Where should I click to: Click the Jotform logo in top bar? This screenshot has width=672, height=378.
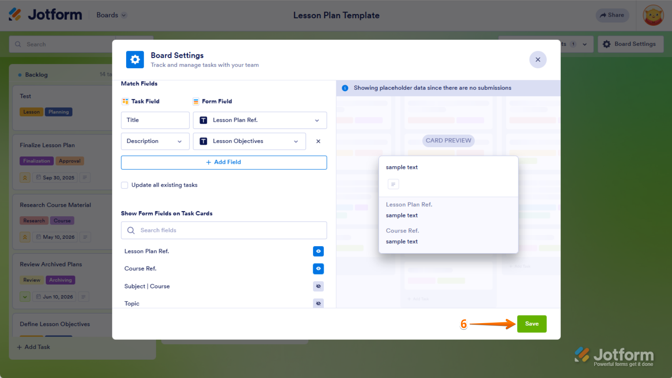point(45,15)
